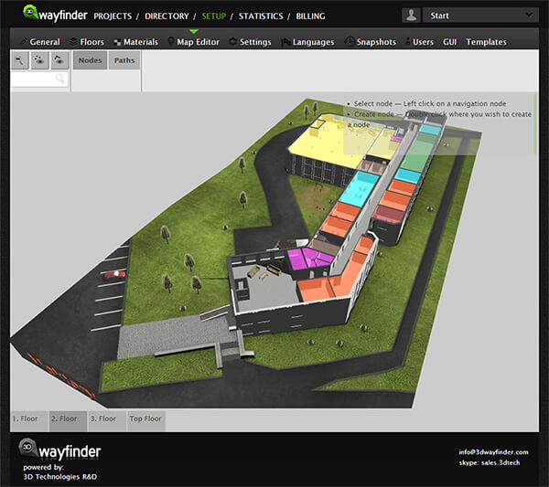
Task: Click the red car in the parking lot
Action: (x=114, y=274)
